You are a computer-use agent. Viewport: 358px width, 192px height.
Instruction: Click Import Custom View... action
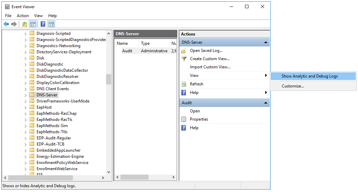(x=210, y=67)
